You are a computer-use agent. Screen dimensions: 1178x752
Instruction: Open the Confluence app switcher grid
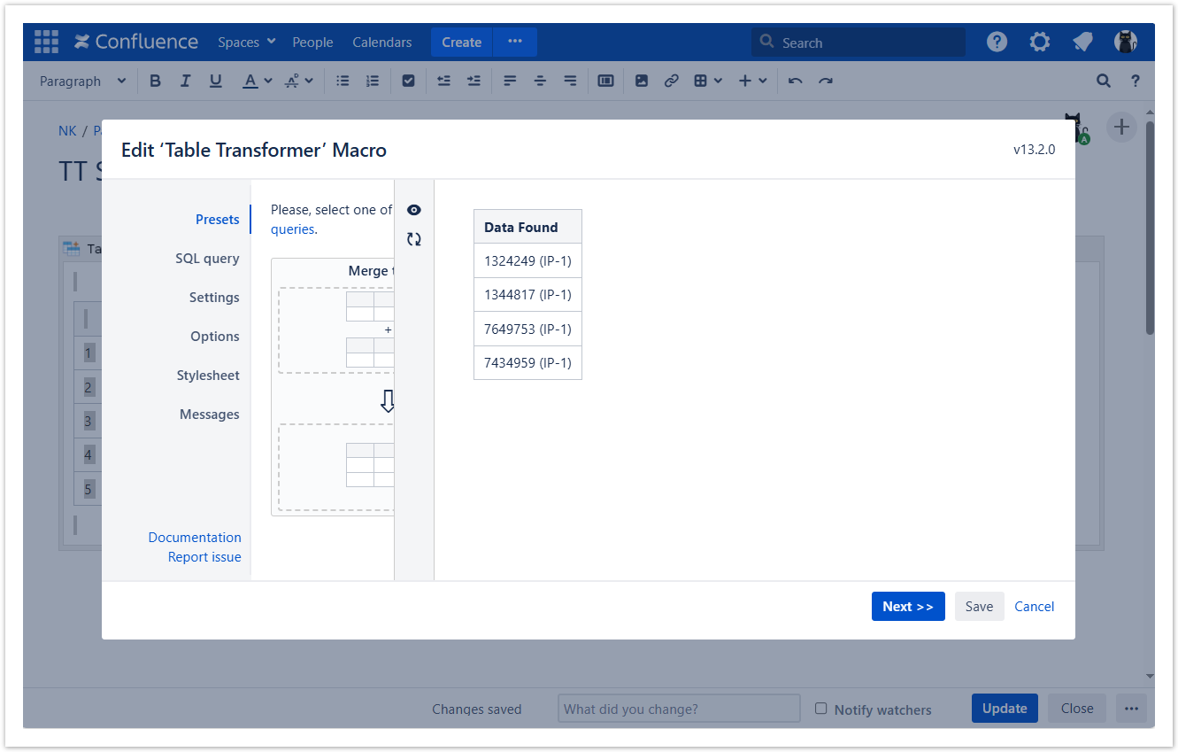pos(46,42)
